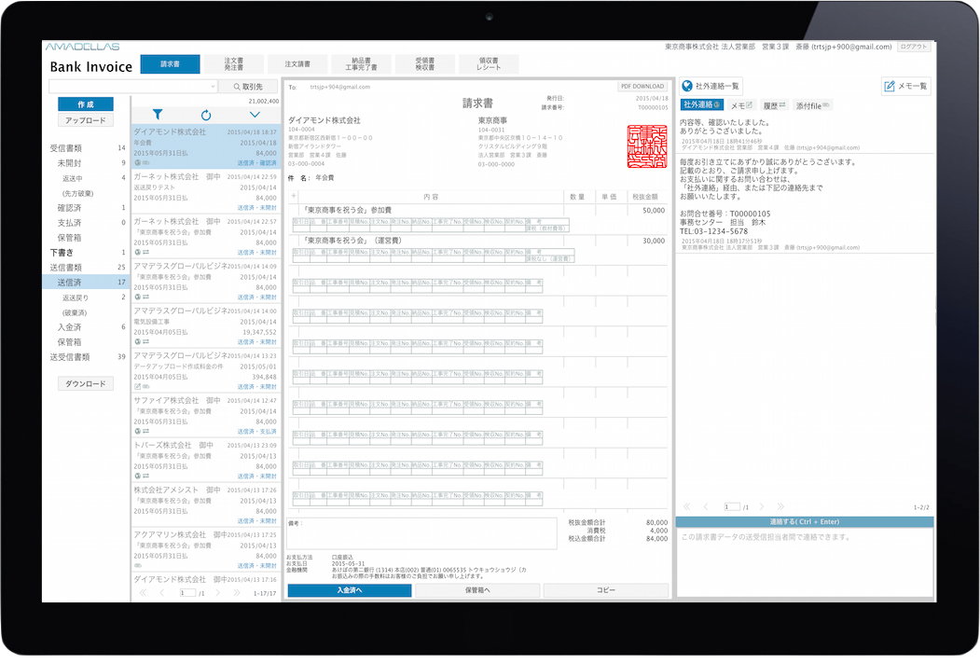Click the コピー copy button
The height and width of the screenshot is (663, 980).
(606, 590)
